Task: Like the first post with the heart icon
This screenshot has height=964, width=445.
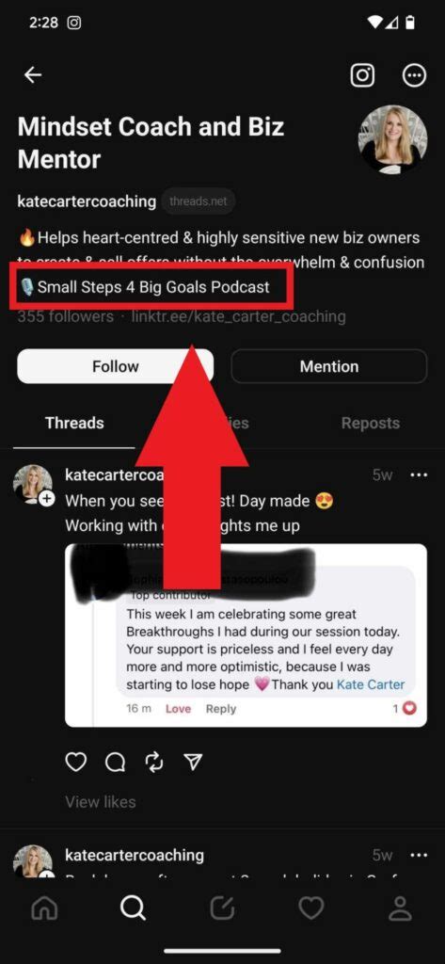Action: (x=76, y=763)
